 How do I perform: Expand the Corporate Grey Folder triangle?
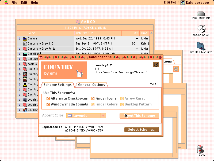point(20,49)
